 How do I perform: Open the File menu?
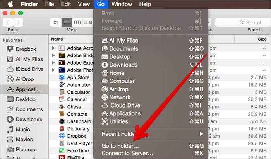coord(50,4)
